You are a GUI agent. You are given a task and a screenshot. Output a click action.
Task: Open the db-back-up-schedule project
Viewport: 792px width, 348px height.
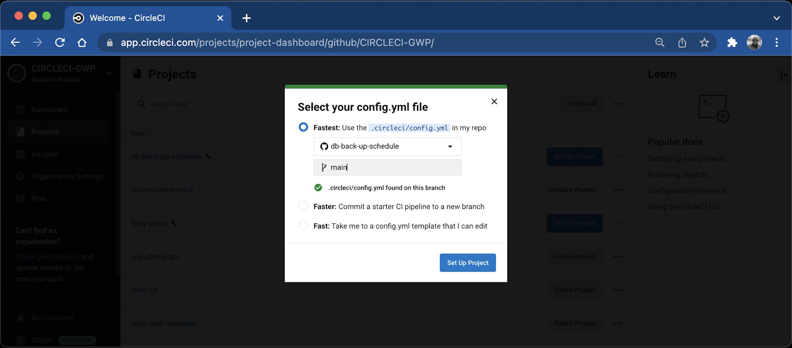pos(166,157)
